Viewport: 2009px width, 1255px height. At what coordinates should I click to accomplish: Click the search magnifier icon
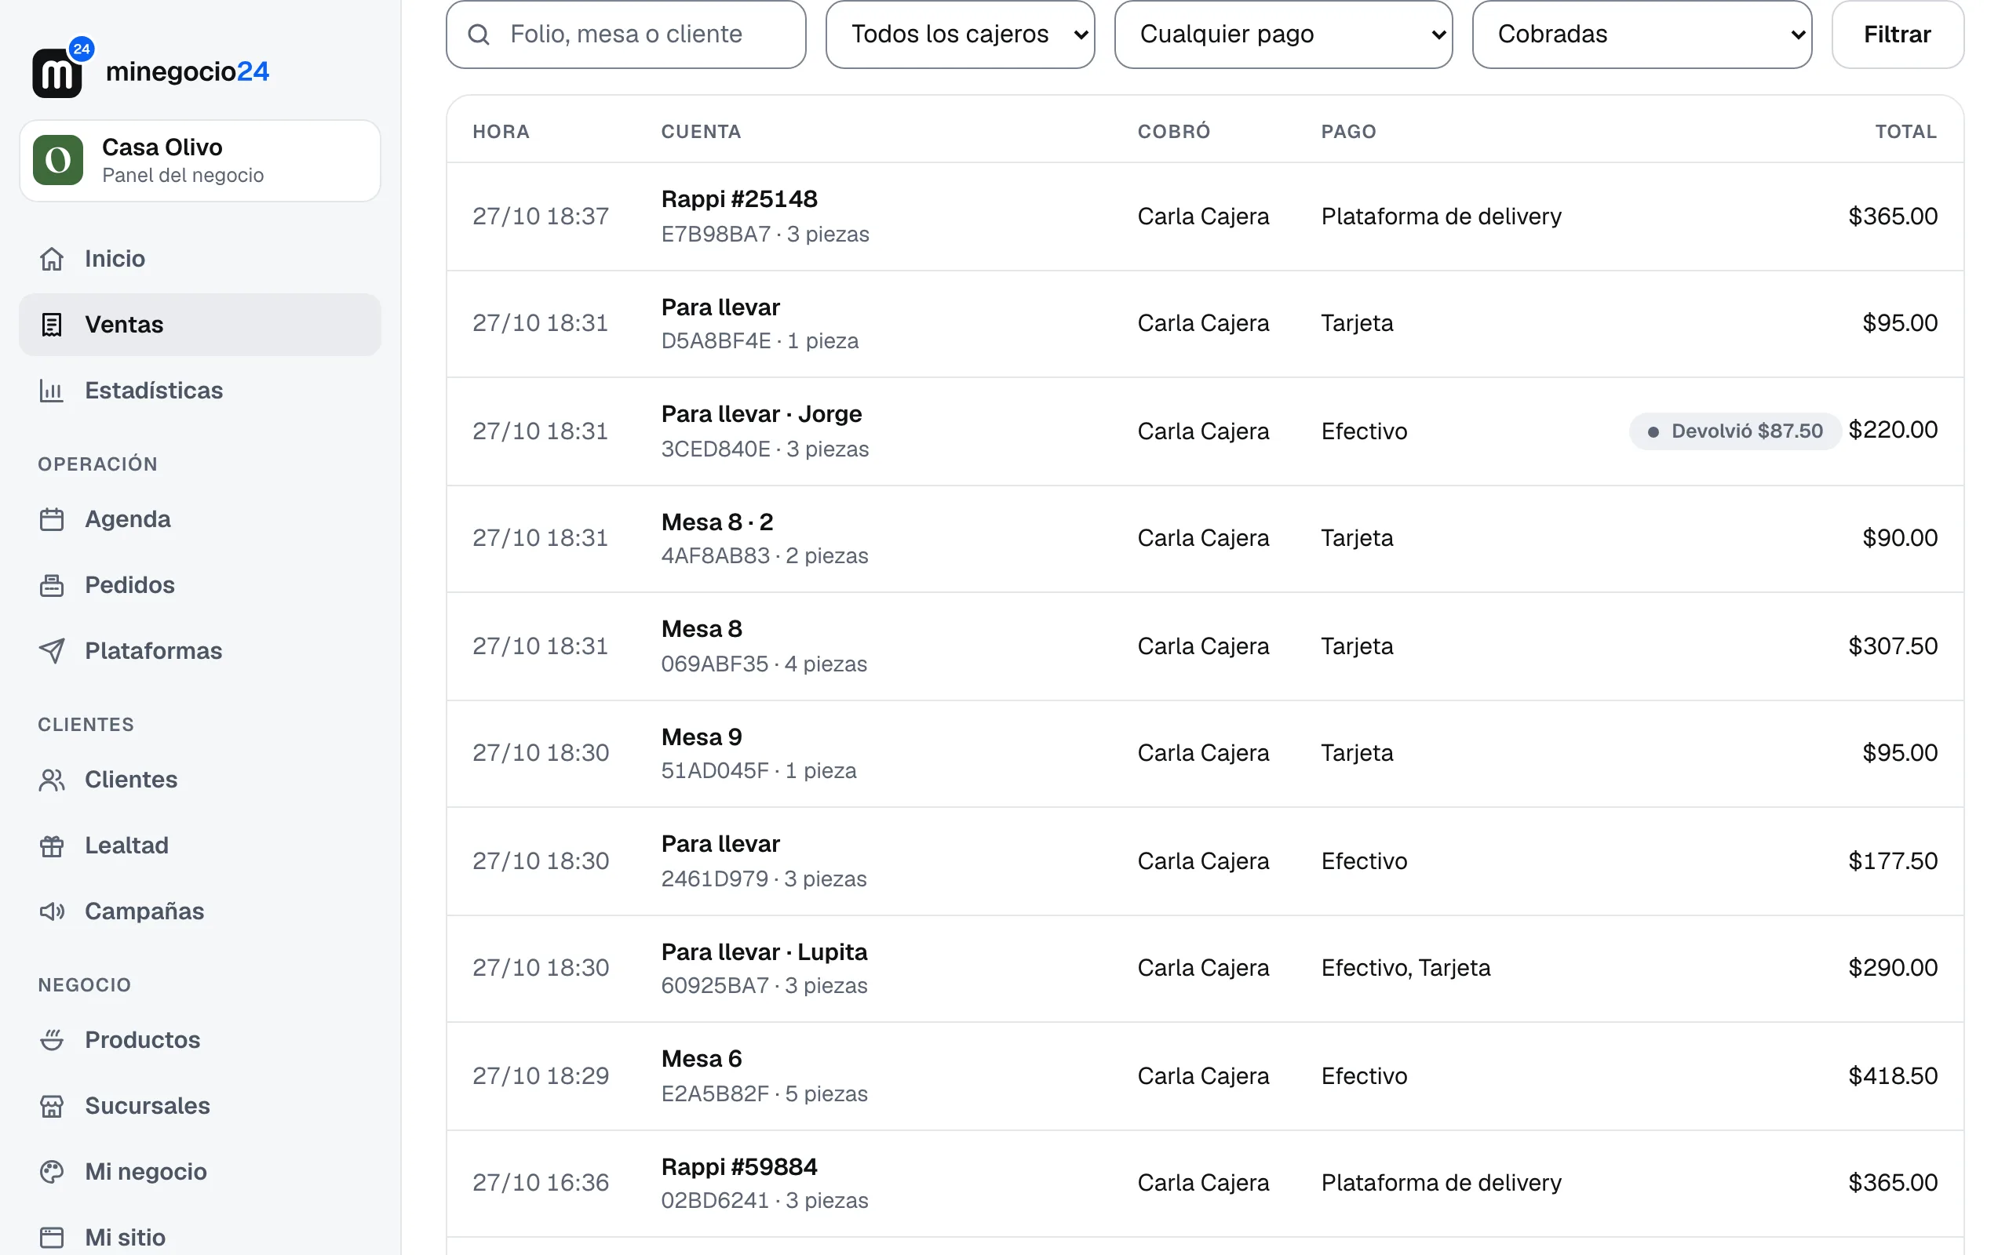478,34
